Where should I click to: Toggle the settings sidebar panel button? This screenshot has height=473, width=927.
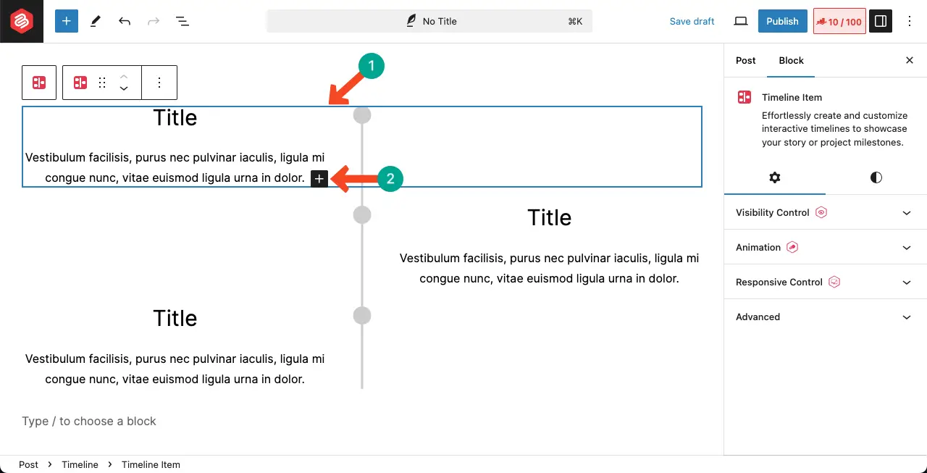881,21
